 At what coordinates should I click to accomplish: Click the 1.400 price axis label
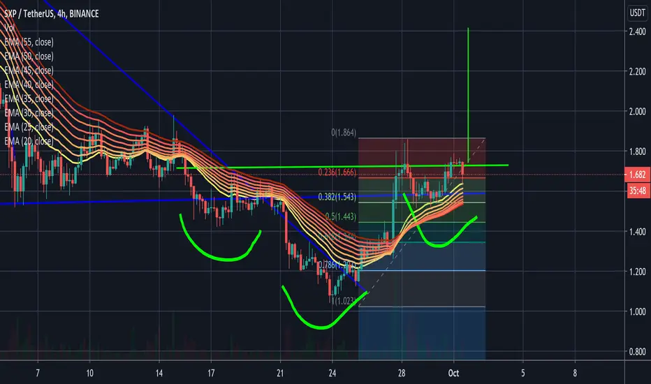[x=637, y=232]
